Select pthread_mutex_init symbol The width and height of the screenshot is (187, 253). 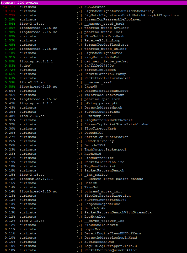coord(103,192)
